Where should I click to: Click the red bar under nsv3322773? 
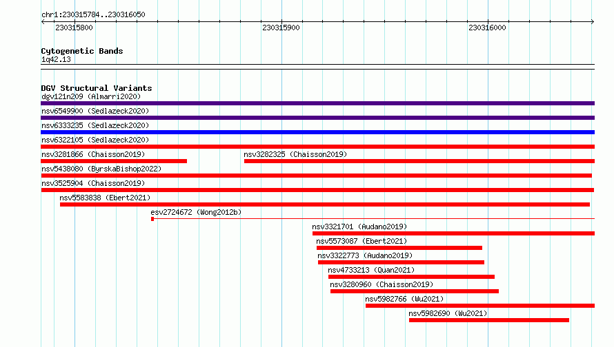401,262
